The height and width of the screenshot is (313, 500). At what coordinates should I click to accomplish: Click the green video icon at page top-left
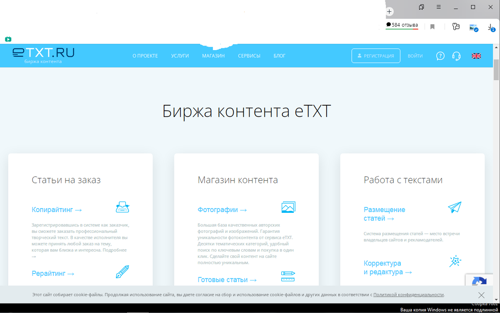click(x=8, y=39)
